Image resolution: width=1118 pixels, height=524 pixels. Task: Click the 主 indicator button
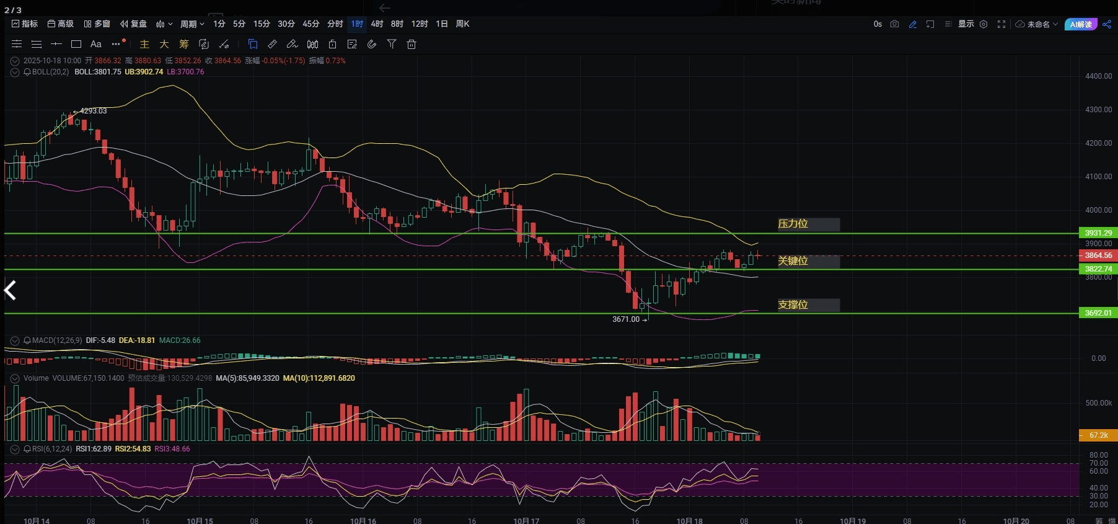coord(144,44)
